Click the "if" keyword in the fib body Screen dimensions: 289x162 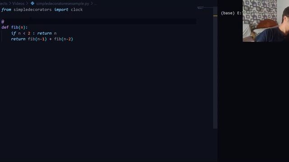point(14,33)
